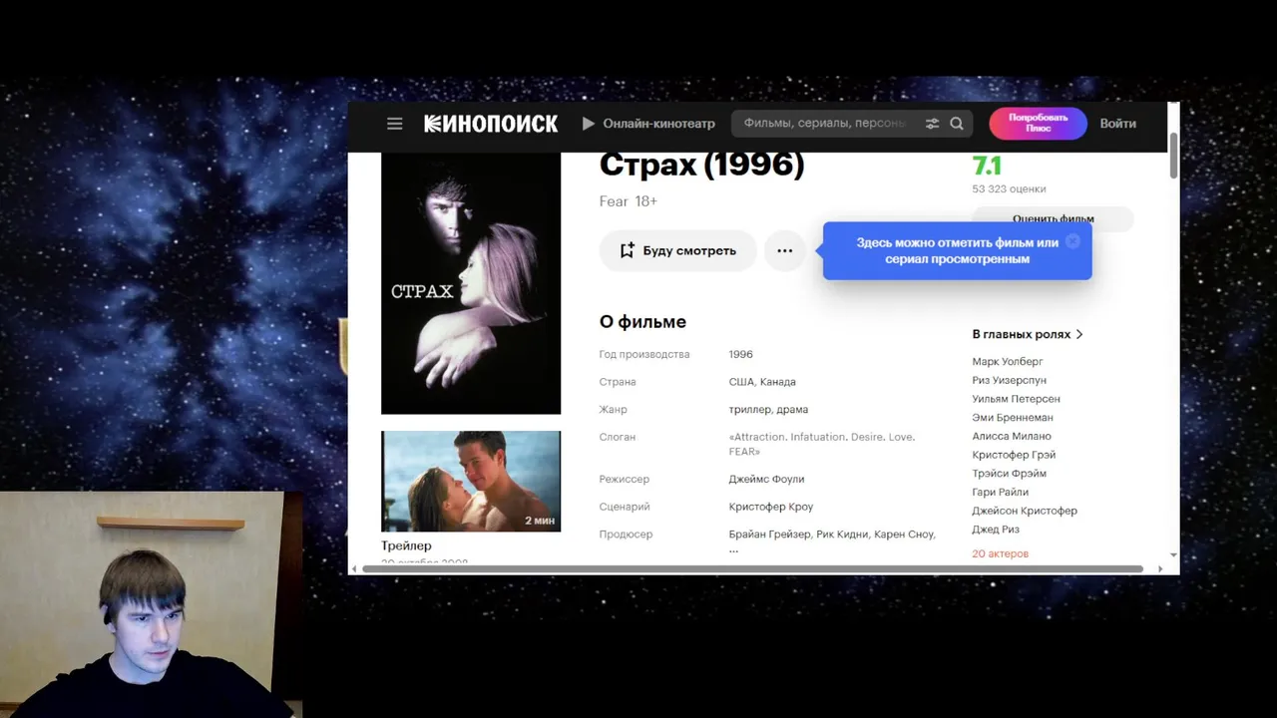The height and width of the screenshot is (718, 1277).
Task: Open advanced search filter icon
Action: [932, 124]
